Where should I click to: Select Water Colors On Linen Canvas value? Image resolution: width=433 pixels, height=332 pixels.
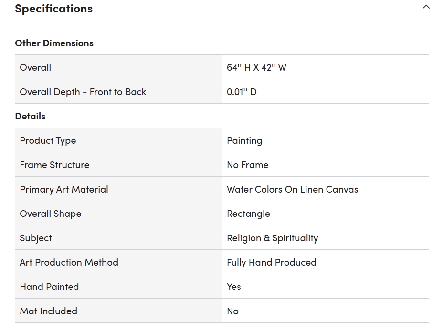pyautogui.click(x=292, y=189)
